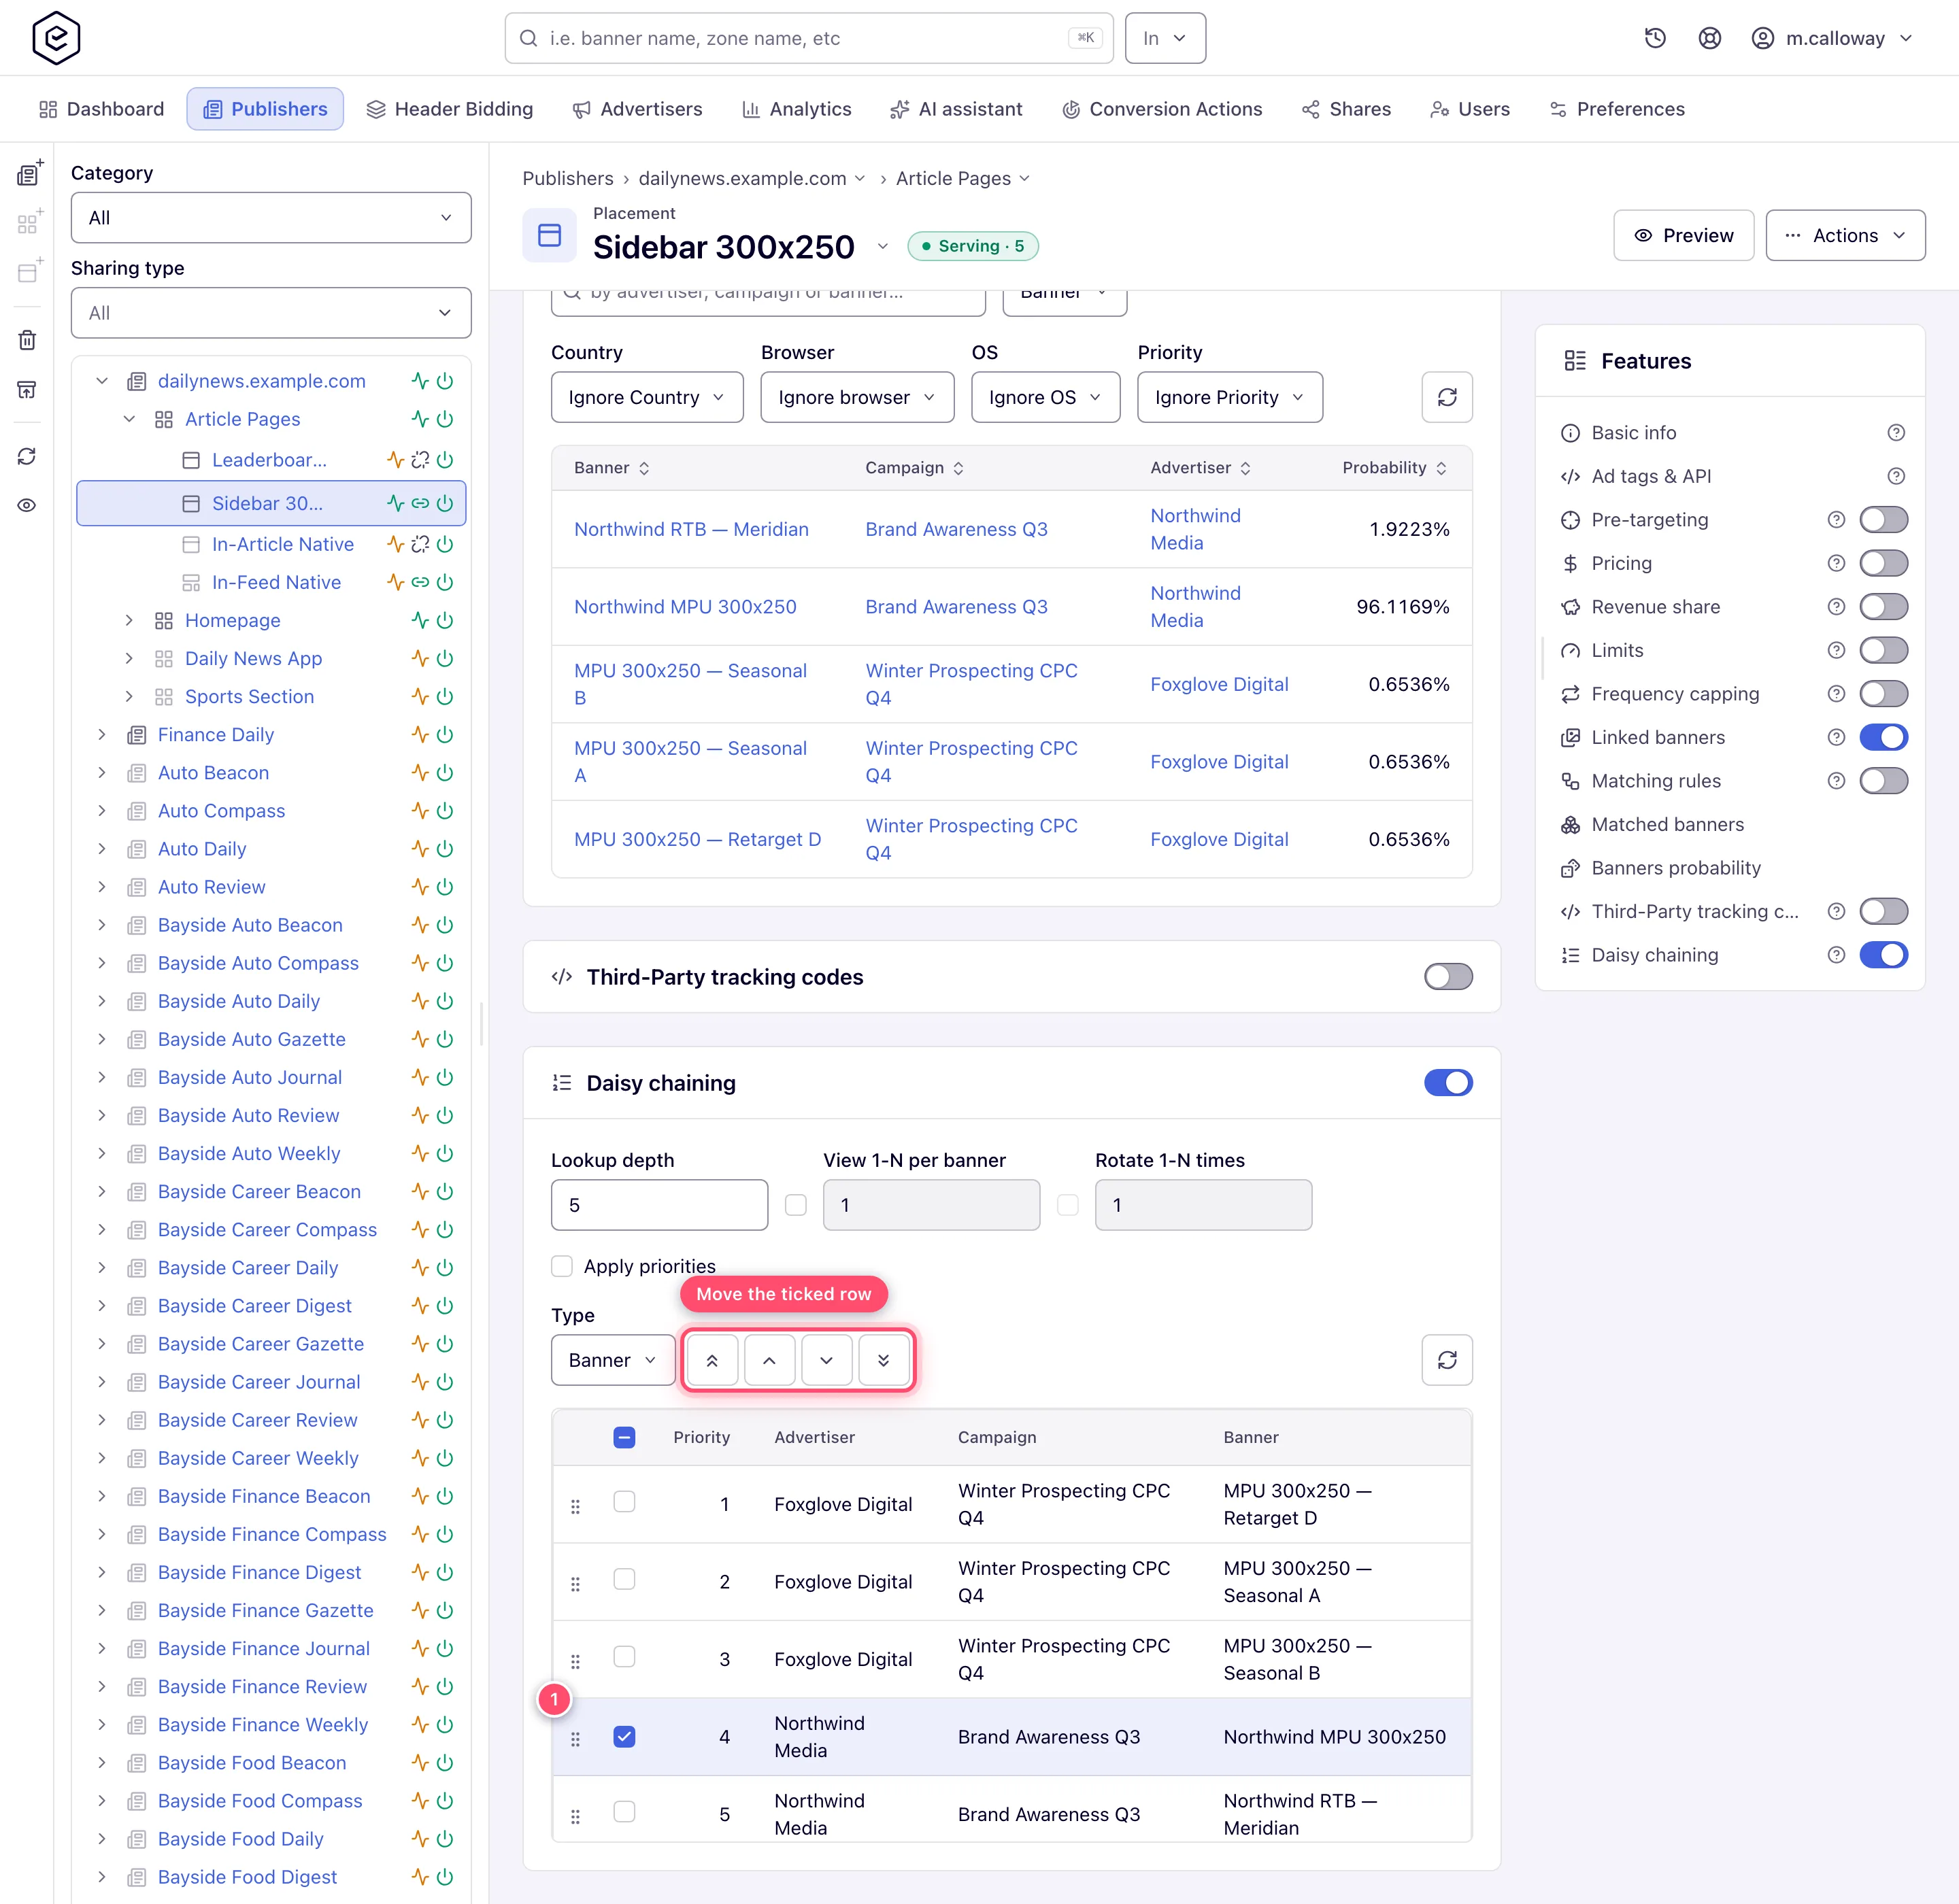Click the eye icon in left sidebar
The height and width of the screenshot is (1904, 1959).
click(27, 505)
